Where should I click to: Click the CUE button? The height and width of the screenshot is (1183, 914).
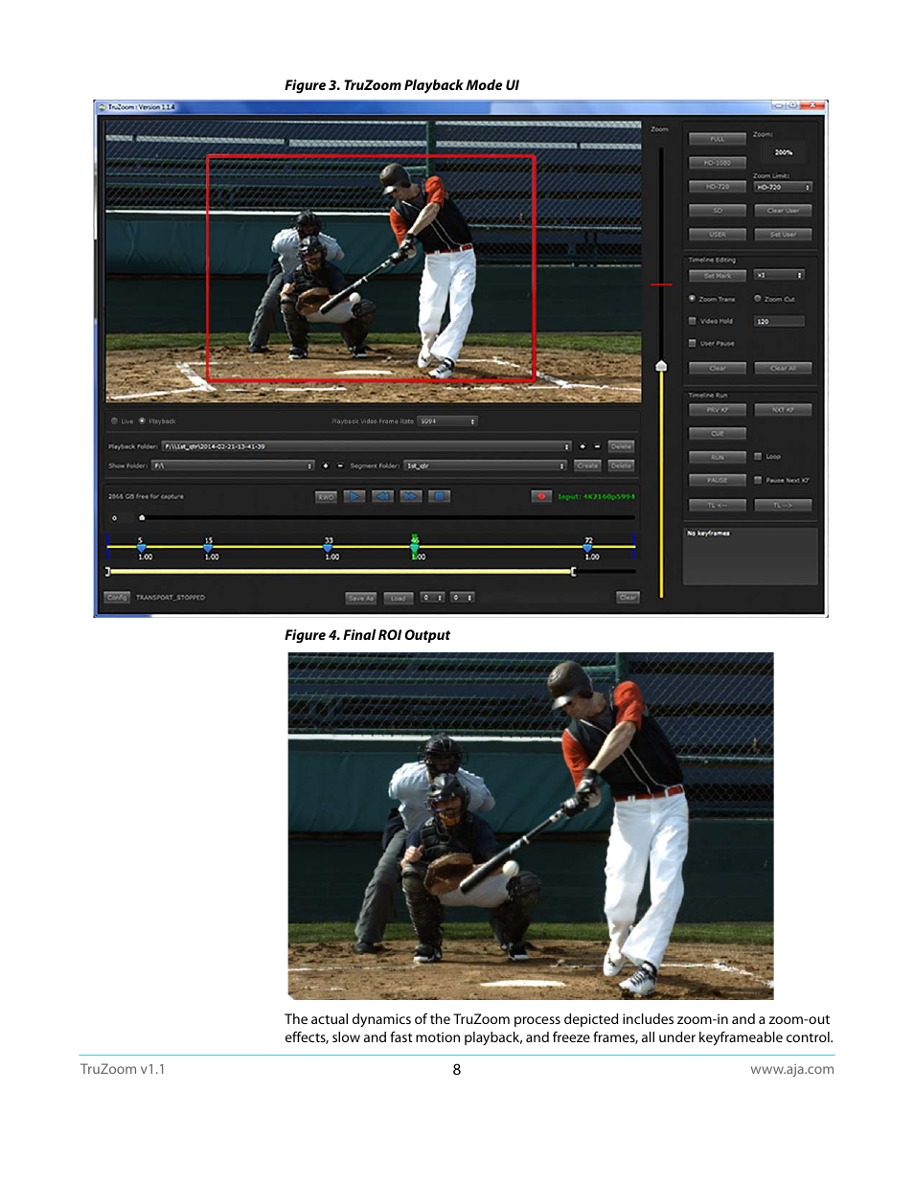[x=718, y=433]
